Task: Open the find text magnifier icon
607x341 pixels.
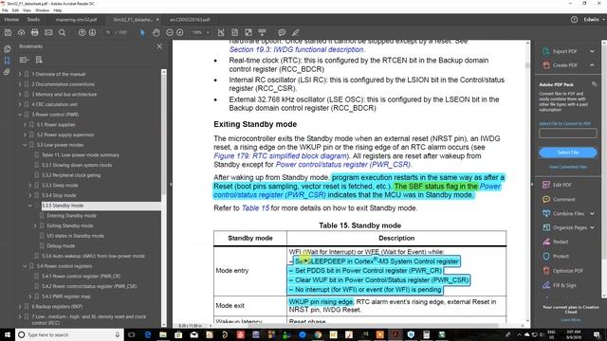Action: point(62,33)
